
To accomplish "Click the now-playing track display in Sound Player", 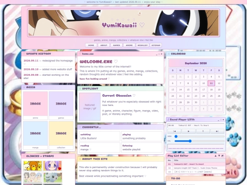I will point(196,125).
